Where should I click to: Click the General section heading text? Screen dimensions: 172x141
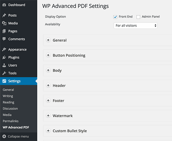[60, 40]
